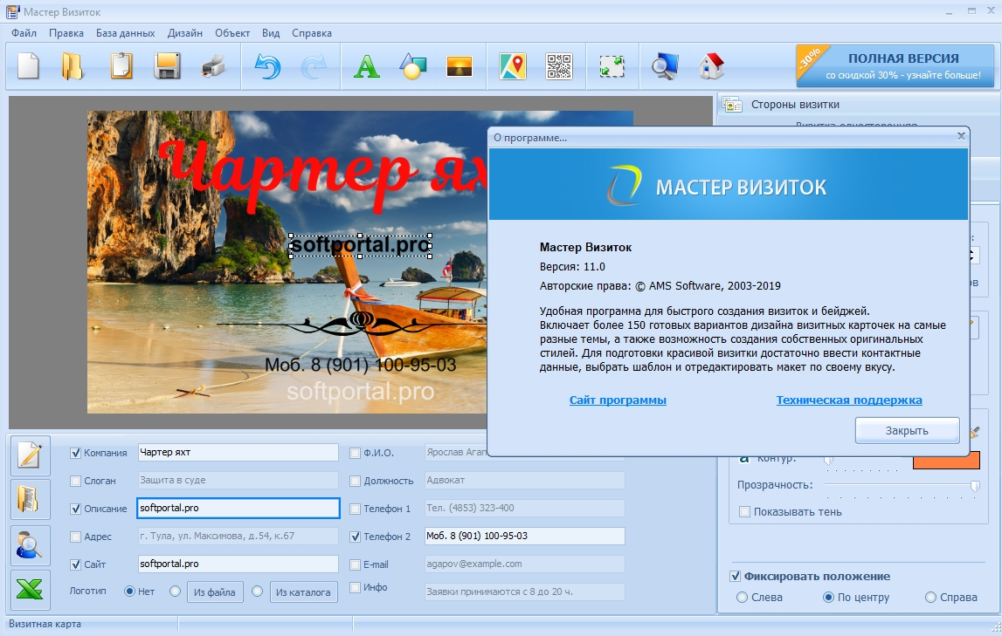Click the Из каталога logo button

303,592
